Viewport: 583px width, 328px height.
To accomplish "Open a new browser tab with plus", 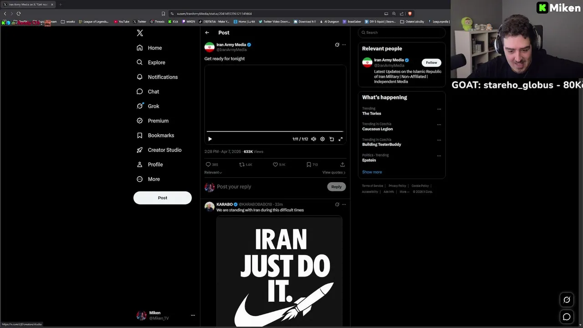I will coord(60,5).
